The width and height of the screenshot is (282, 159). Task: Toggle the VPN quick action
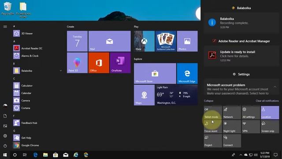pyautogui.click(x=251, y=127)
